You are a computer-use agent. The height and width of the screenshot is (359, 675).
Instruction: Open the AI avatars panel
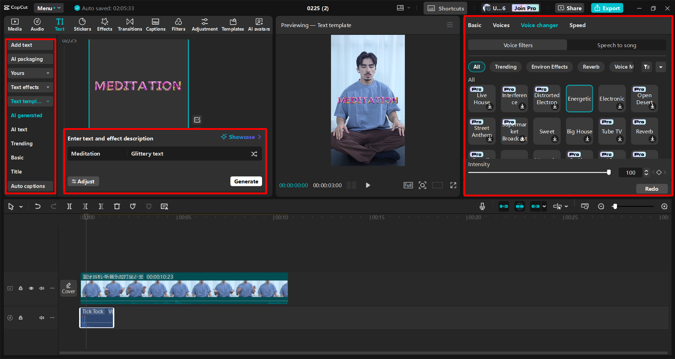(259, 25)
